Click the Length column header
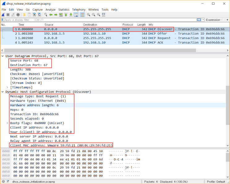This screenshot has width=230, height=184. 142,25
